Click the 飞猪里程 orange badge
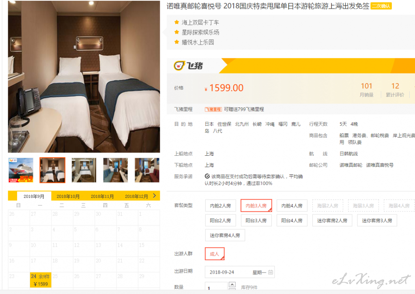This screenshot has width=415, height=294. (x=213, y=109)
